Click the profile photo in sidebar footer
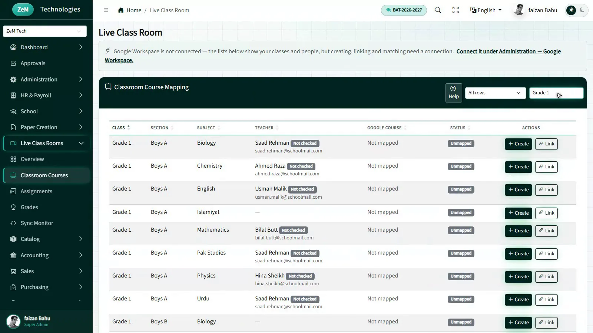Image resolution: width=593 pixels, height=333 pixels. pyautogui.click(x=13, y=321)
